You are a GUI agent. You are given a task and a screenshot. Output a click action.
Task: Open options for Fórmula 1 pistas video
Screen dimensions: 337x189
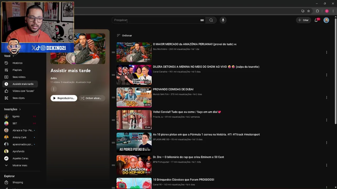click(x=326, y=143)
